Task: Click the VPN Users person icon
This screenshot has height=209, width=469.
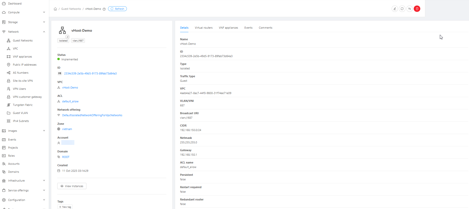Action: 9,89
